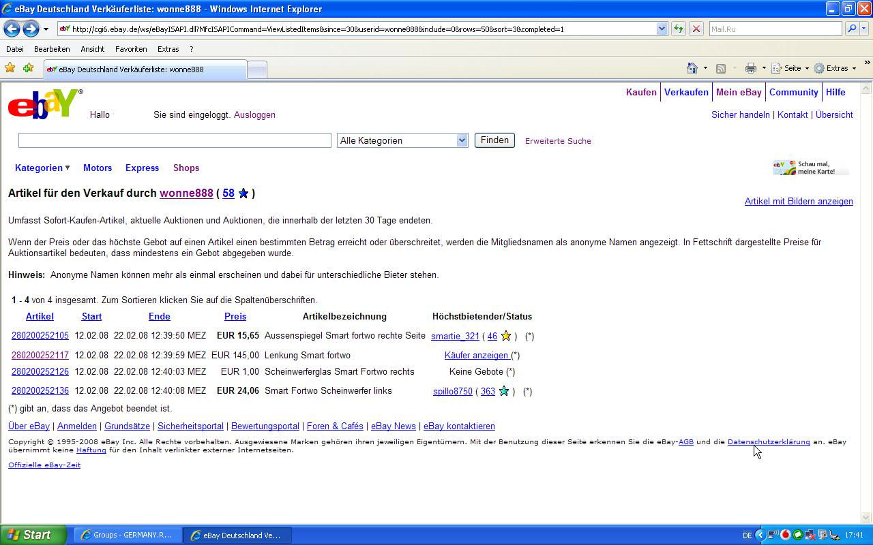This screenshot has height=545, width=873.
Task: Open the Sicher handeln link
Action: (741, 115)
